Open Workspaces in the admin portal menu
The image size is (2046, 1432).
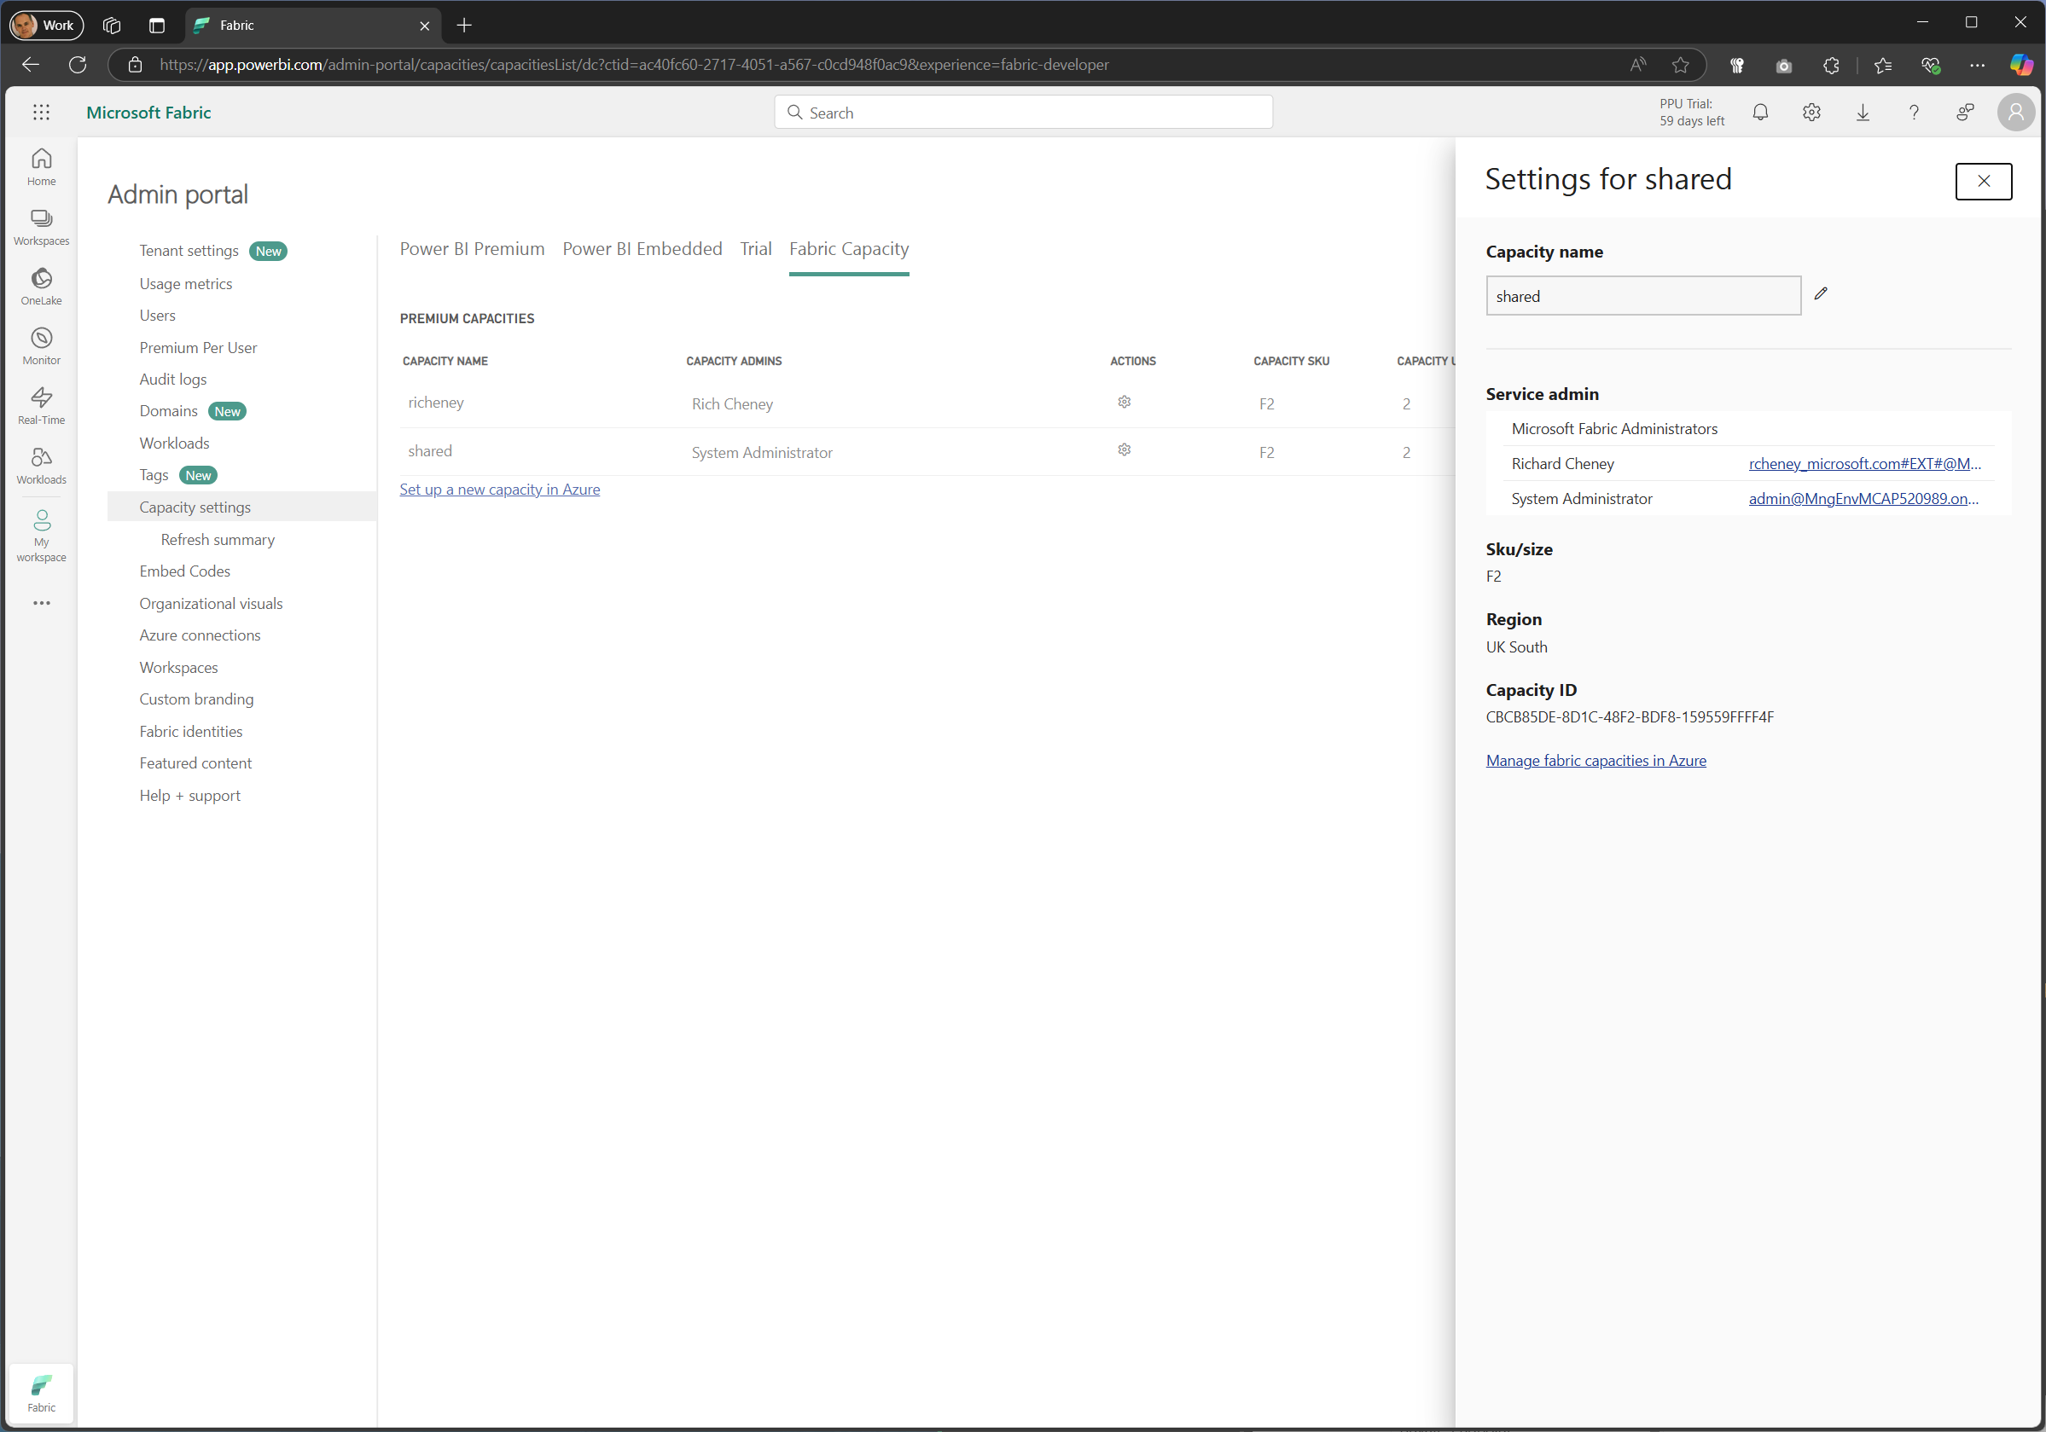[178, 667]
